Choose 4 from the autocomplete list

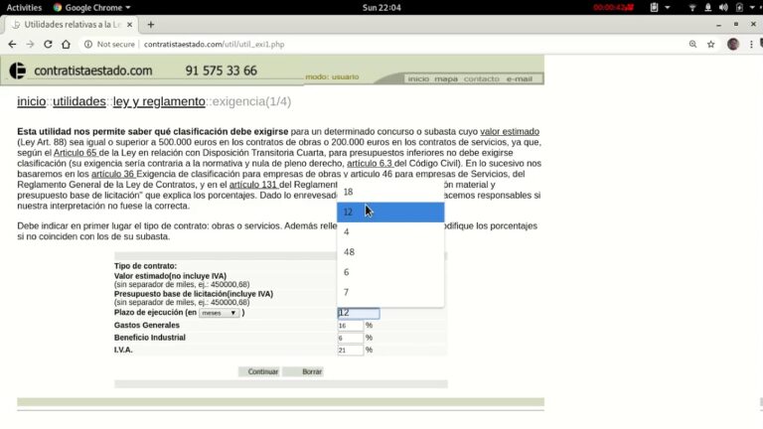tap(390, 232)
